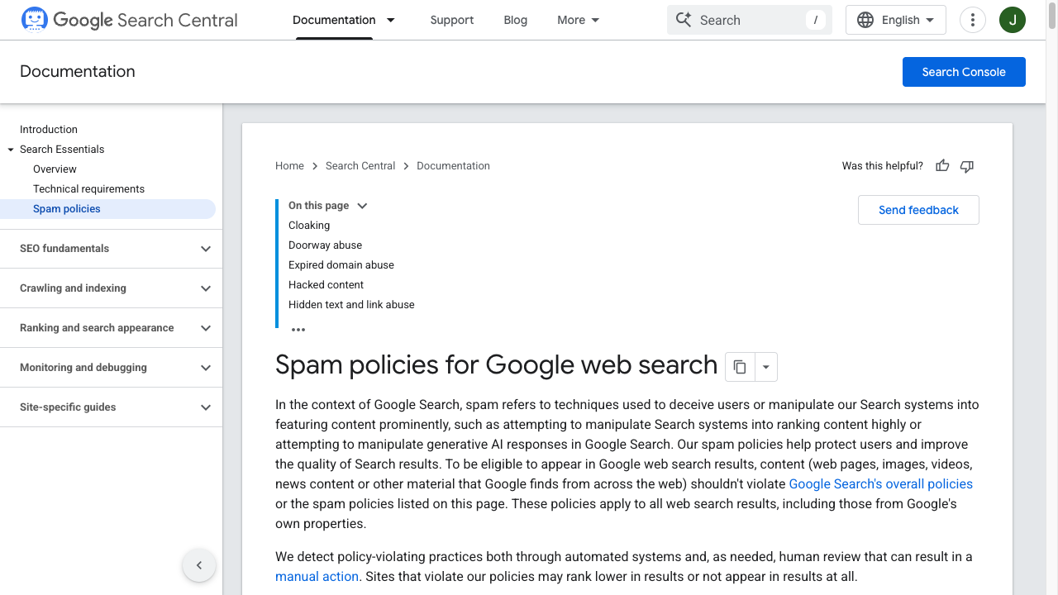Open the English language selector

tap(896, 20)
